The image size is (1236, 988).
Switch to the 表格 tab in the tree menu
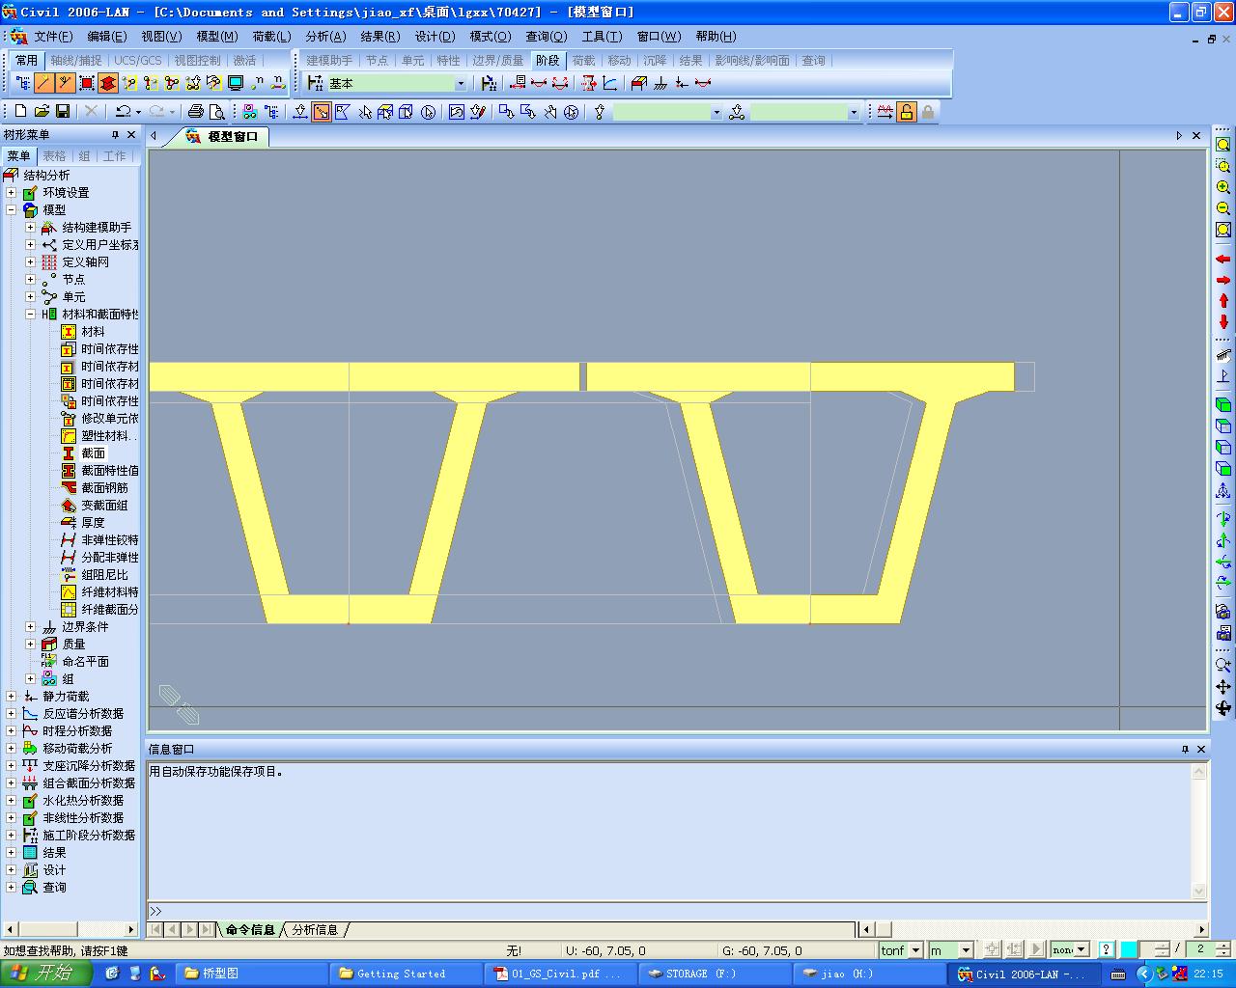point(54,155)
